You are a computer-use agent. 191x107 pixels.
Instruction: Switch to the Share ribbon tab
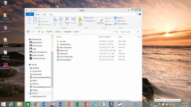44,15
